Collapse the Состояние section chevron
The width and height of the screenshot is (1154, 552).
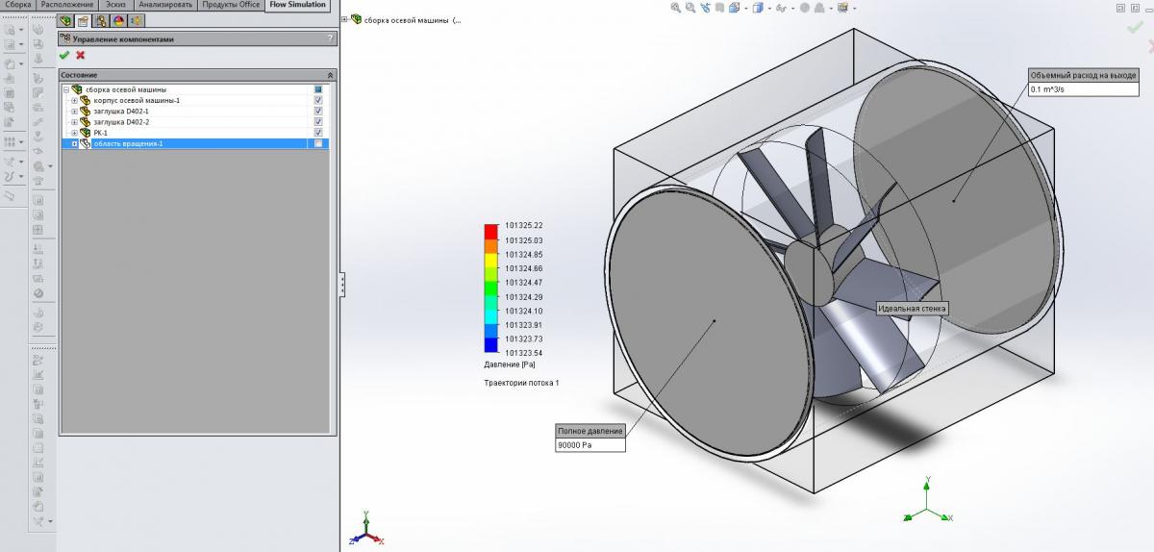[330, 75]
